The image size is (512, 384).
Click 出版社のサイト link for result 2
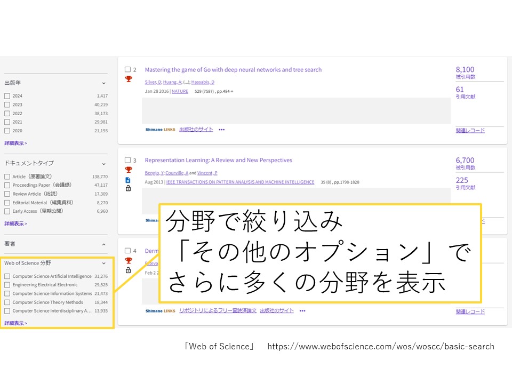point(196,130)
